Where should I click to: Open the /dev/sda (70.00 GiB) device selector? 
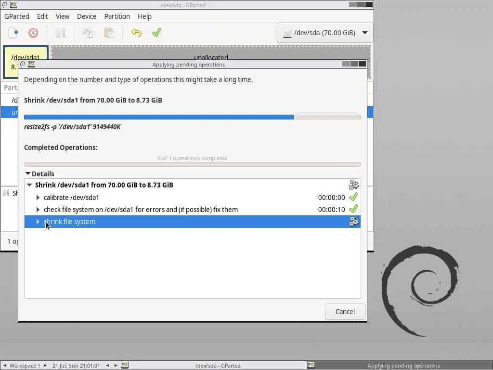[325, 33]
